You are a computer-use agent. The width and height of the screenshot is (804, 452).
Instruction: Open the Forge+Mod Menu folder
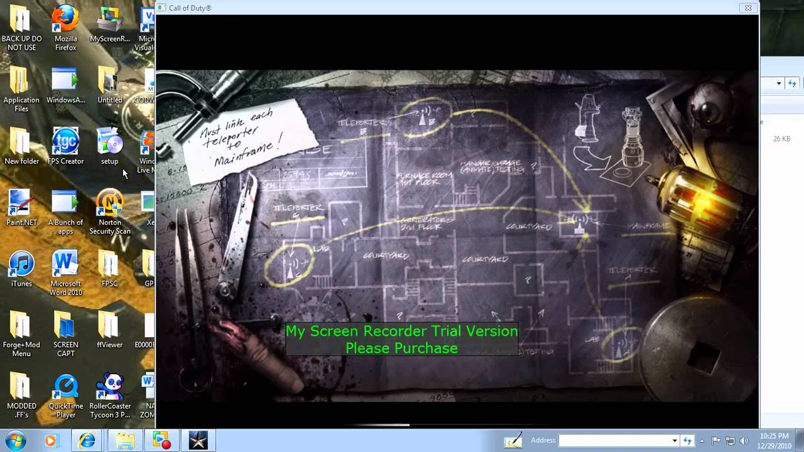[x=21, y=334]
